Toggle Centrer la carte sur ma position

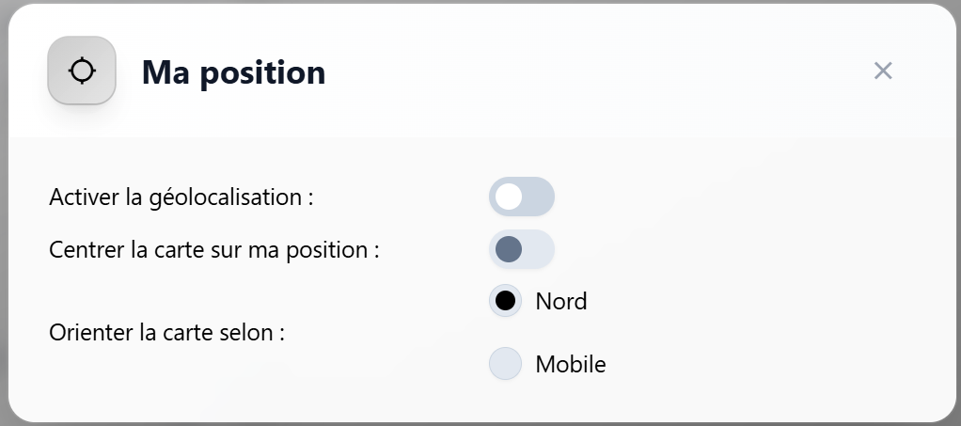point(522,249)
